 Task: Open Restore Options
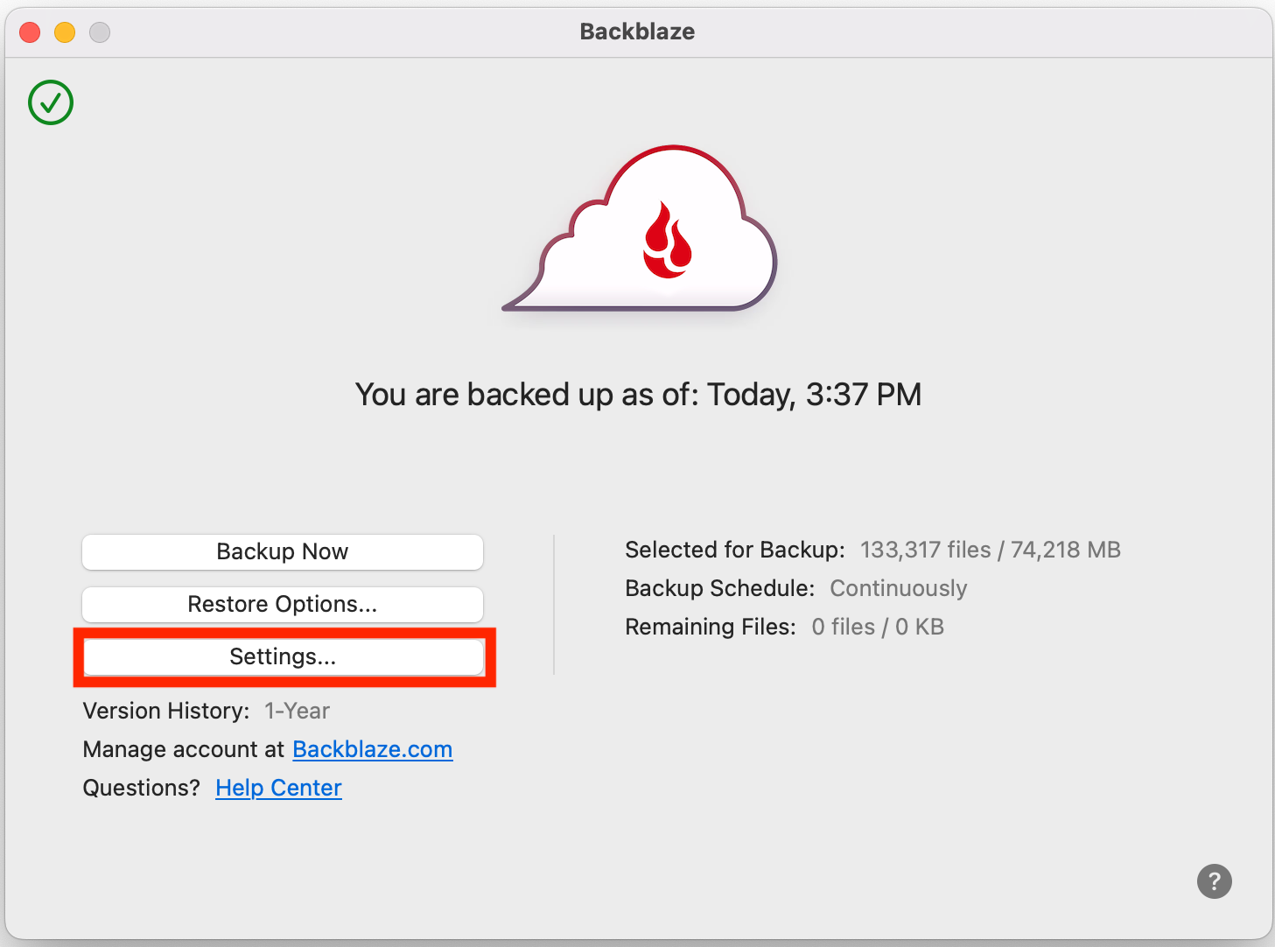pos(283,604)
